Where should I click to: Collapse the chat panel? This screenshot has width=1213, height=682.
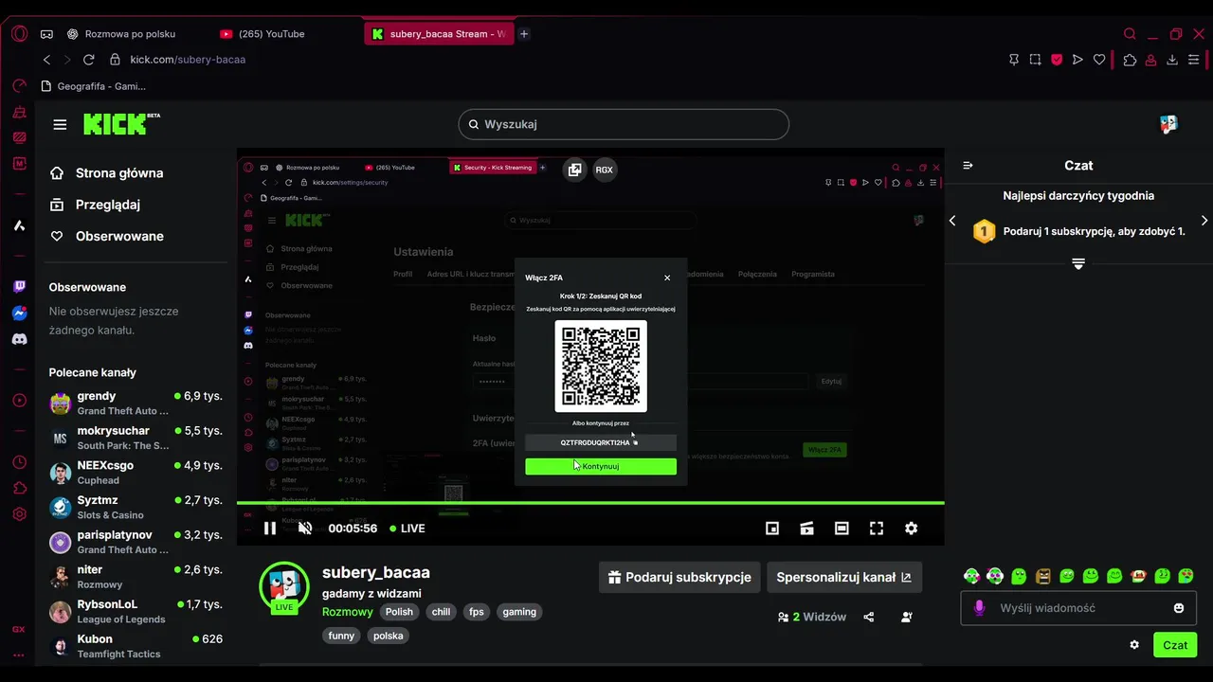[968, 166]
